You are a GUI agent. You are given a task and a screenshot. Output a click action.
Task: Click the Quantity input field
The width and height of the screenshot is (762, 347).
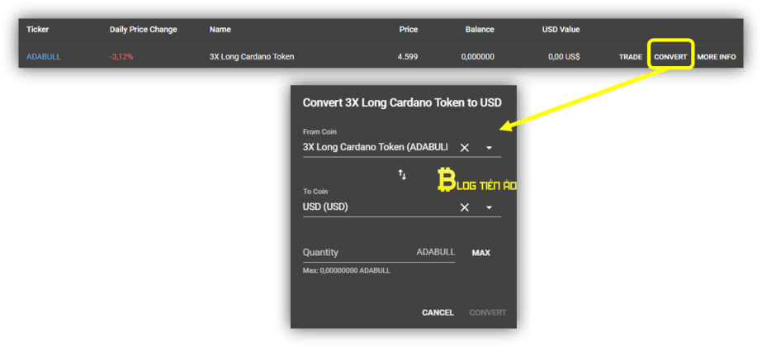[x=379, y=253]
